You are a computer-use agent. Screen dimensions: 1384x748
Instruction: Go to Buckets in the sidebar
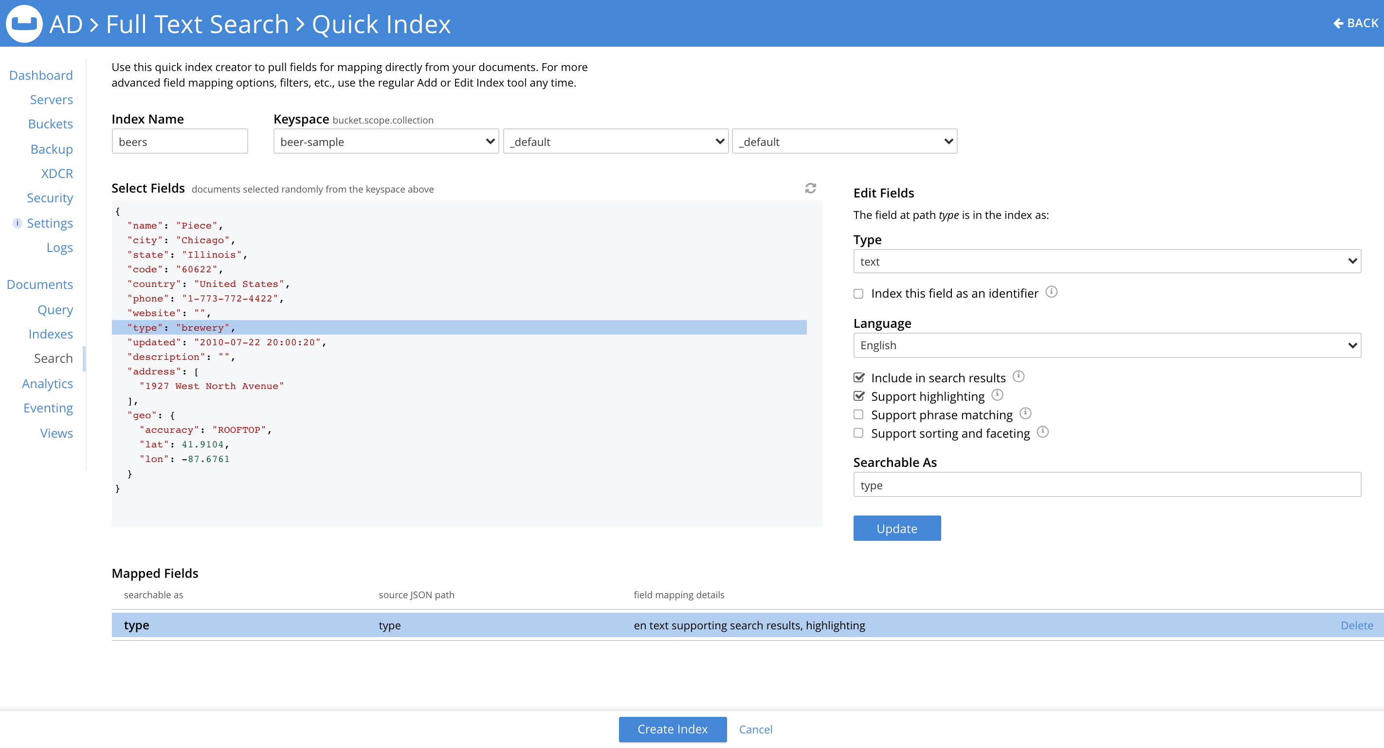50,124
